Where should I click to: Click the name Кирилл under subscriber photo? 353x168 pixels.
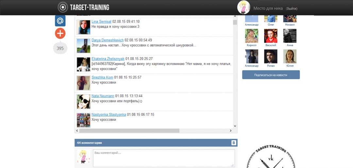[x=251, y=45]
